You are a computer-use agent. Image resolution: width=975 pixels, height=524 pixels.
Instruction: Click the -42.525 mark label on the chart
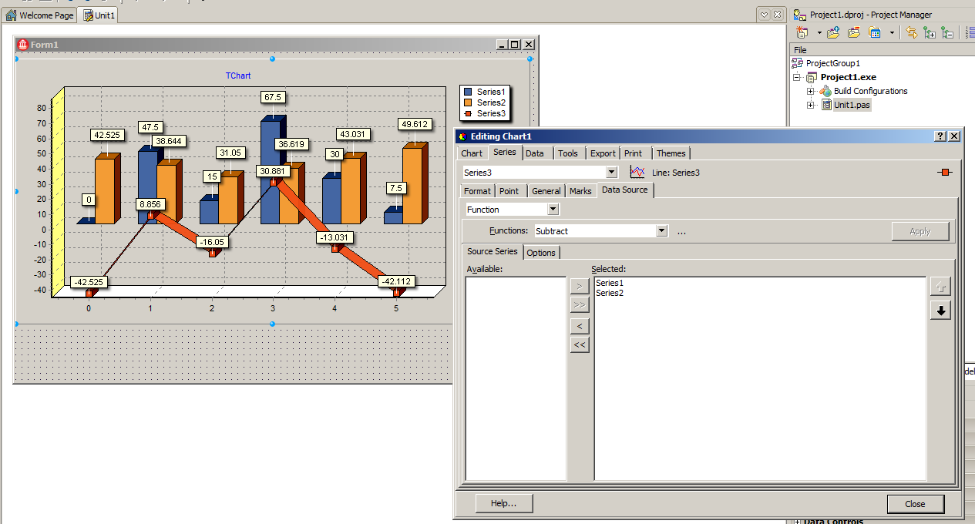click(x=88, y=282)
